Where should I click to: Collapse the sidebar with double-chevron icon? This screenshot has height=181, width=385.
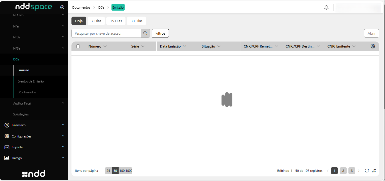click(x=62, y=7)
